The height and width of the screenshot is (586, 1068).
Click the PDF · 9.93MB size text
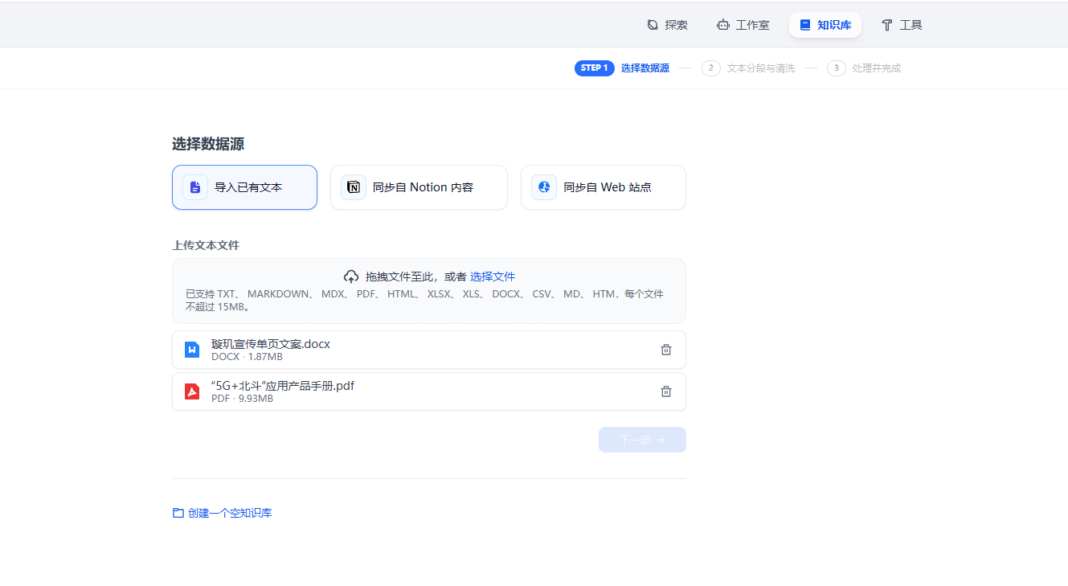click(x=242, y=399)
